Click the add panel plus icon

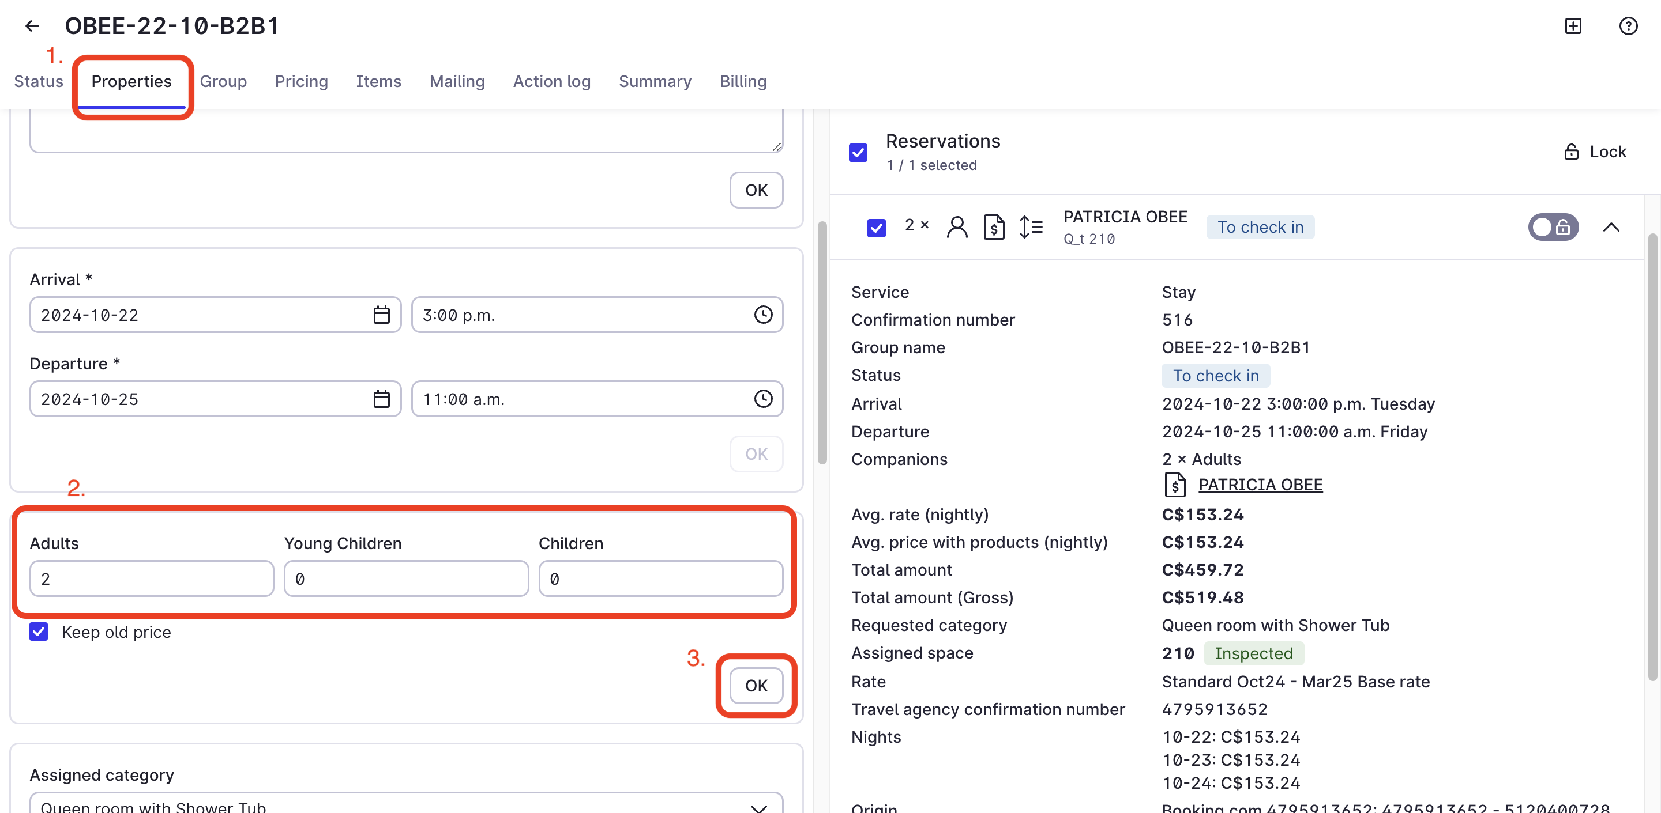coord(1573,26)
